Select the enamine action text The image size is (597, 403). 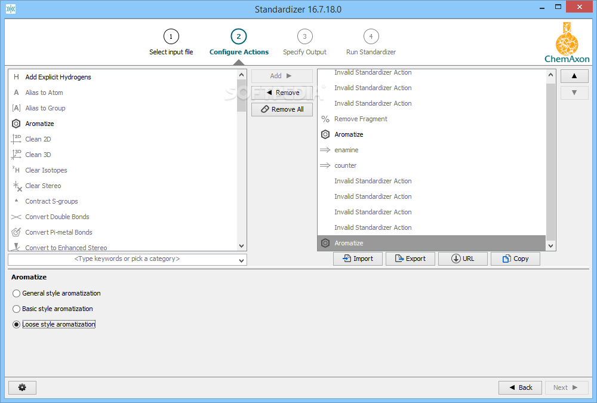346,150
